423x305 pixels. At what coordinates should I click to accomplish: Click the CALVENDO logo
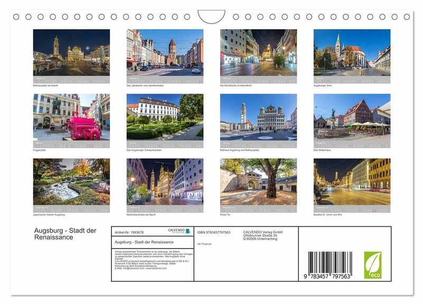[x=179, y=232]
